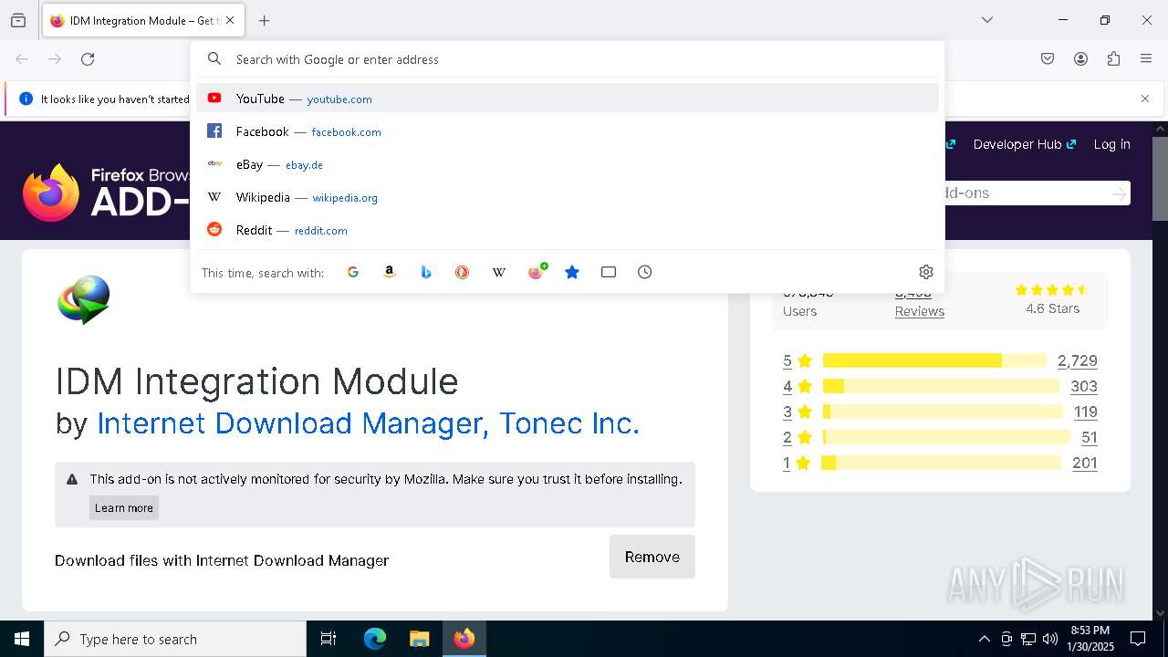This screenshot has height=657, width=1168.
Task: View 2-star reviews count 51
Action: tap(1090, 437)
